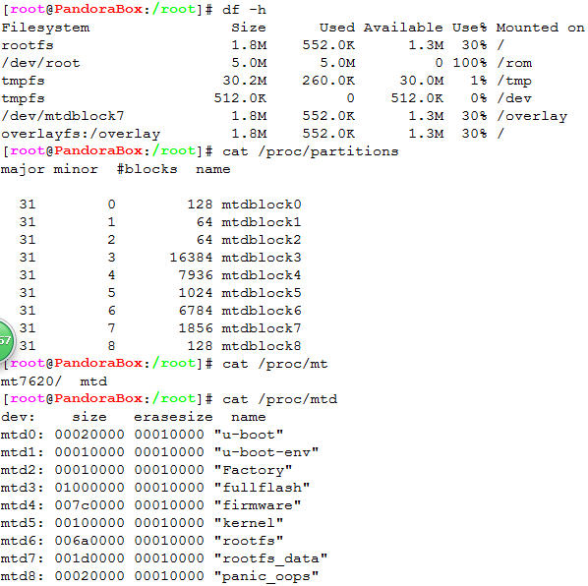Click the '007c0000' size value
The height and width of the screenshot is (586, 588).
(89, 505)
